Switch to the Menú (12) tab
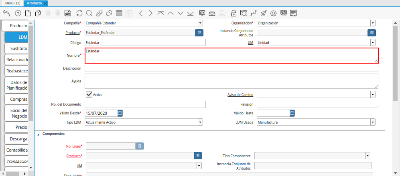The height and width of the screenshot is (176, 400). [12, 3]
